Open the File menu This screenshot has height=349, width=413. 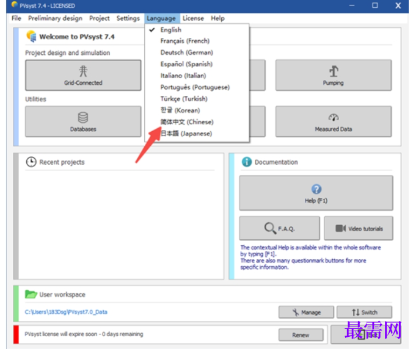[x=16, y=18]
